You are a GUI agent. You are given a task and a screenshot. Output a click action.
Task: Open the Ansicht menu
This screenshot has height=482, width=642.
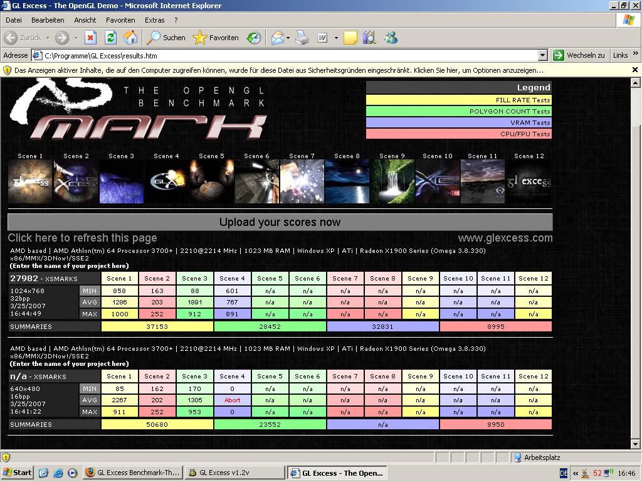coord(85,20)
